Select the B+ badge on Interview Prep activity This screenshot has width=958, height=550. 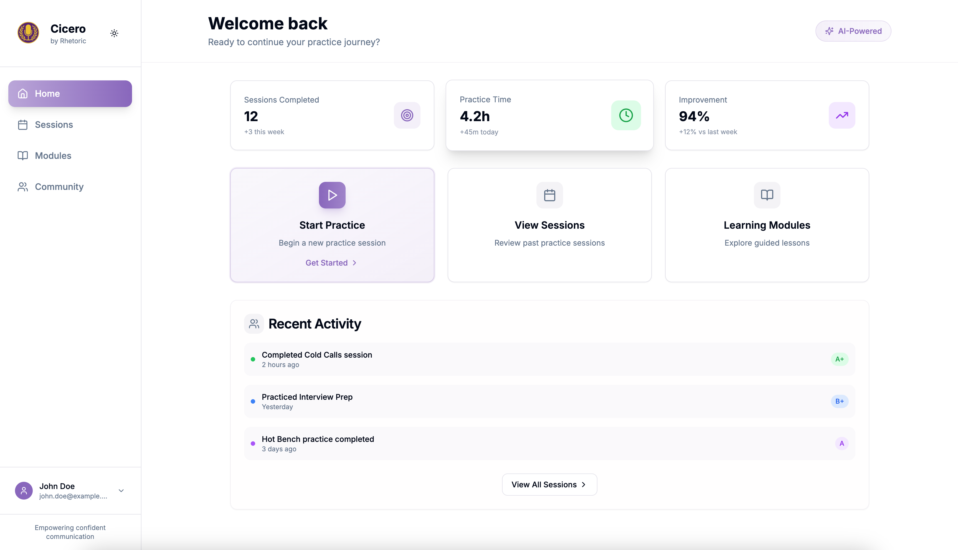tap(840, 401)
